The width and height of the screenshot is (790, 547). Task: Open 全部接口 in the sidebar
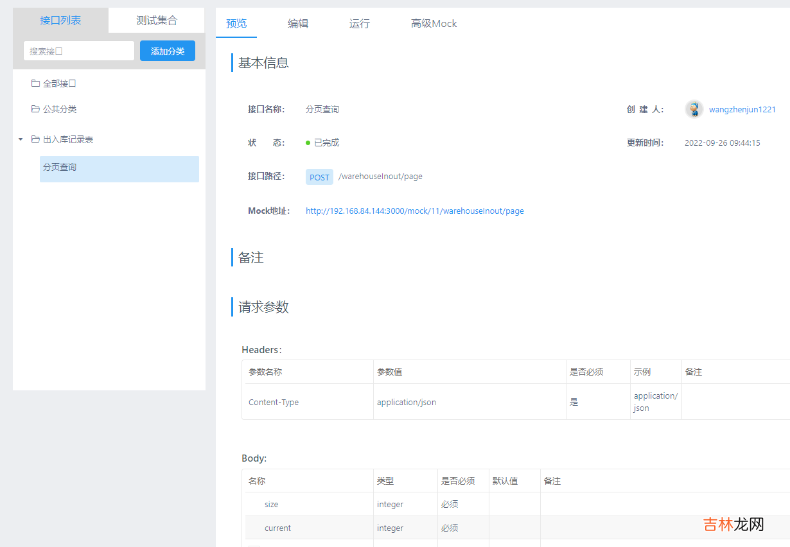tap(60, 83)
